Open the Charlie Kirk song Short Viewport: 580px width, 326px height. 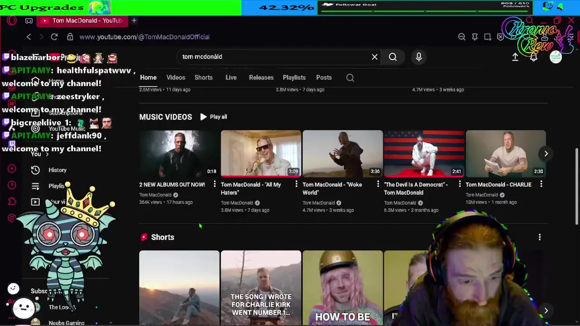point(261,288)
